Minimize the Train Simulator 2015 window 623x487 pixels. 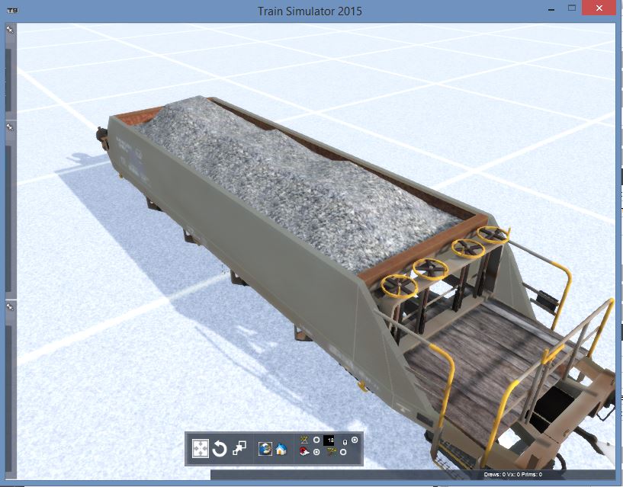(x=551, y=8)
